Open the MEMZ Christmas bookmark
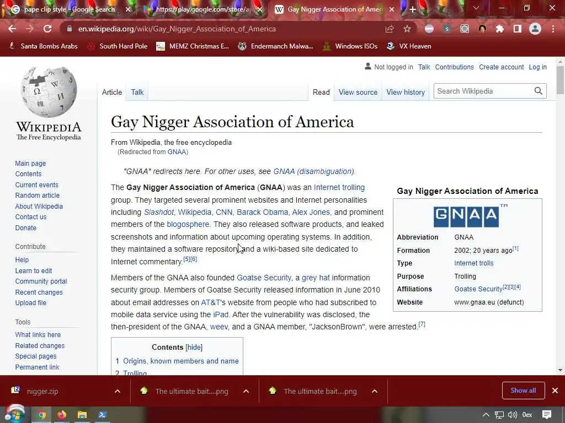The width and height of the screenshot is (565, 423). 193,46
